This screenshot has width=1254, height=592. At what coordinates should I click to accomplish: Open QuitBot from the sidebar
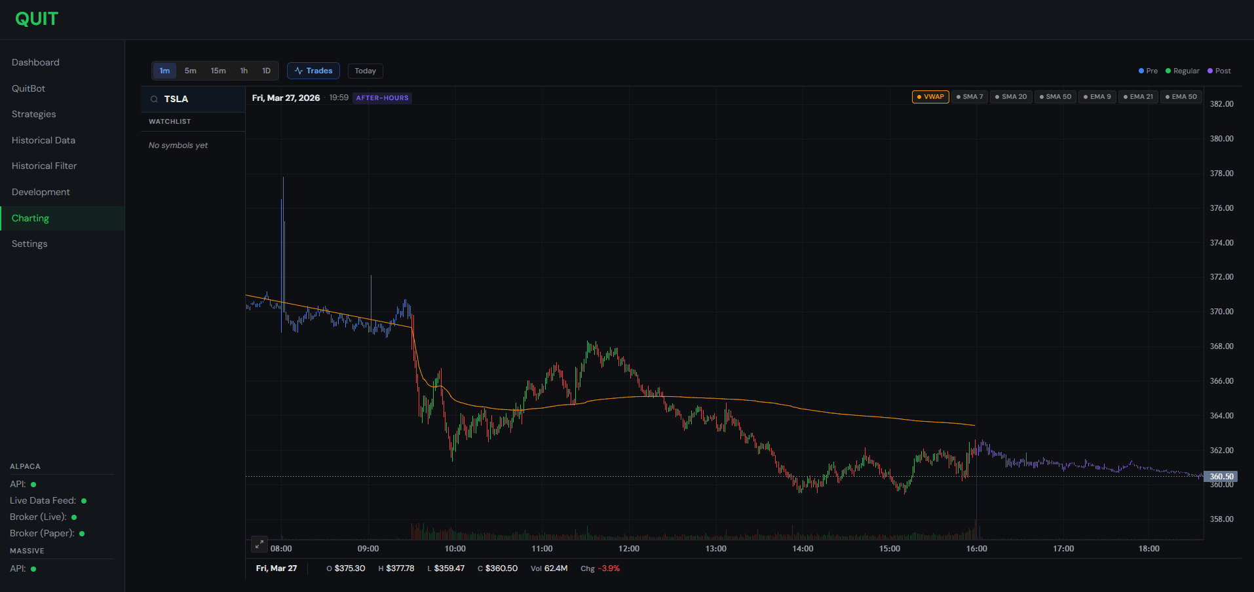[28, 88]
